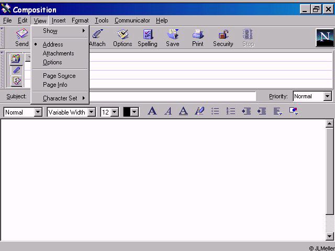Viewport: 335px width, 251px height.
Task: Click the body scrollbar down arrow
Action: [330, 236]
